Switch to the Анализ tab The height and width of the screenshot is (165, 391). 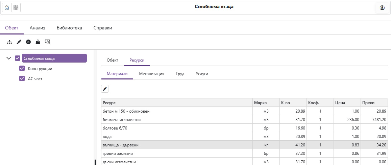click(38, 28)
